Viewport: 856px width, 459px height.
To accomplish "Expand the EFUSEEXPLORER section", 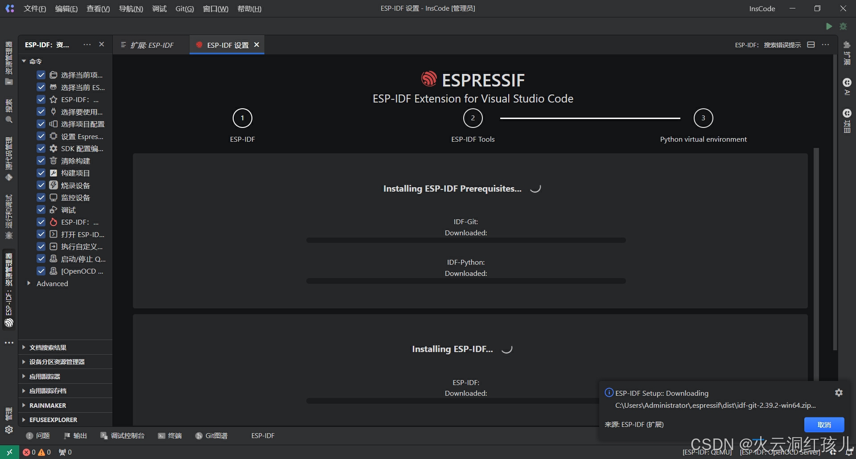I will (x=65, y=420).
